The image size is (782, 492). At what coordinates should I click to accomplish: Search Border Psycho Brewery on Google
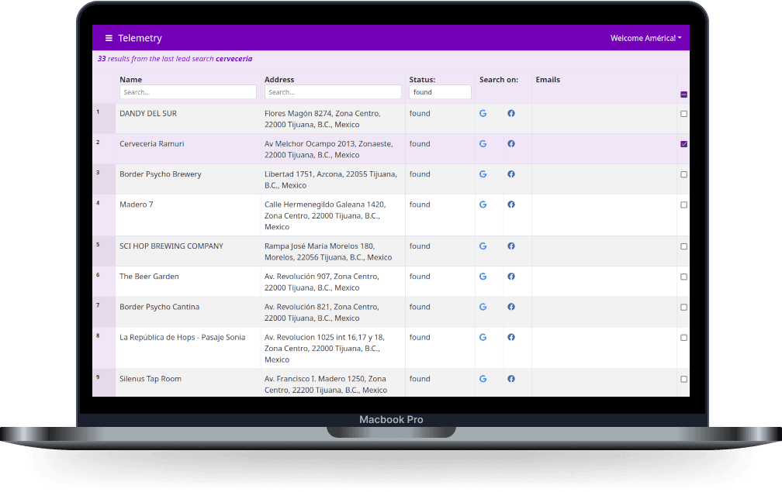(483, 174)
